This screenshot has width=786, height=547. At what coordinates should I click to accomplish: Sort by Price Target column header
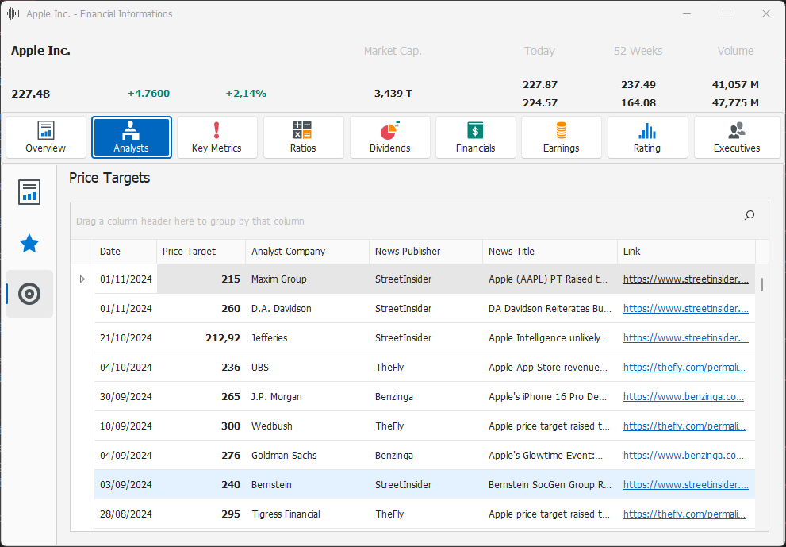pyautogui.click(x=201, y=252)
